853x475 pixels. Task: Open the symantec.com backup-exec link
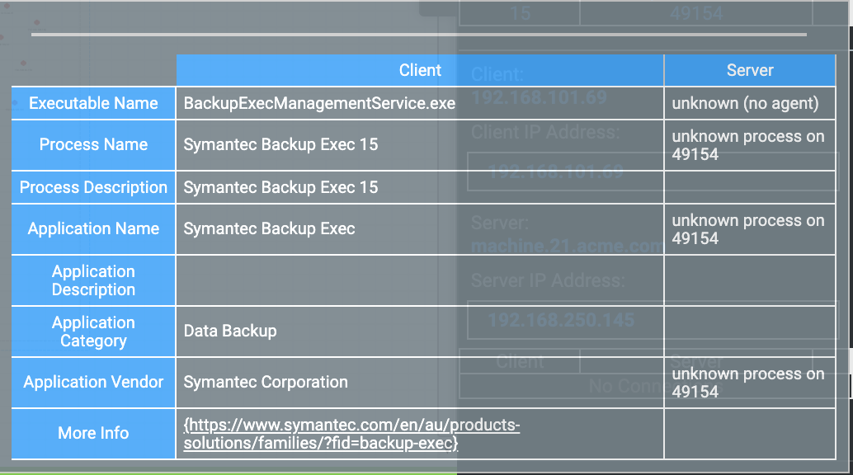tap(351, 434)
